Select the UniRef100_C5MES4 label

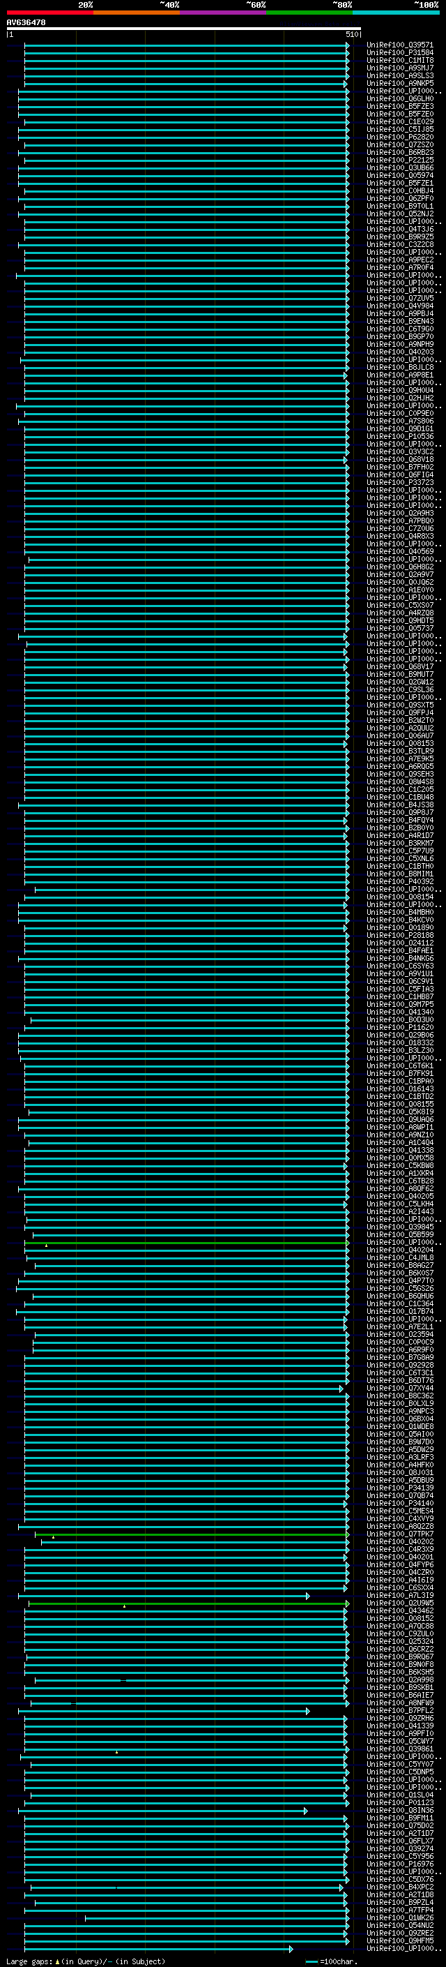[x=399, y=1511]
